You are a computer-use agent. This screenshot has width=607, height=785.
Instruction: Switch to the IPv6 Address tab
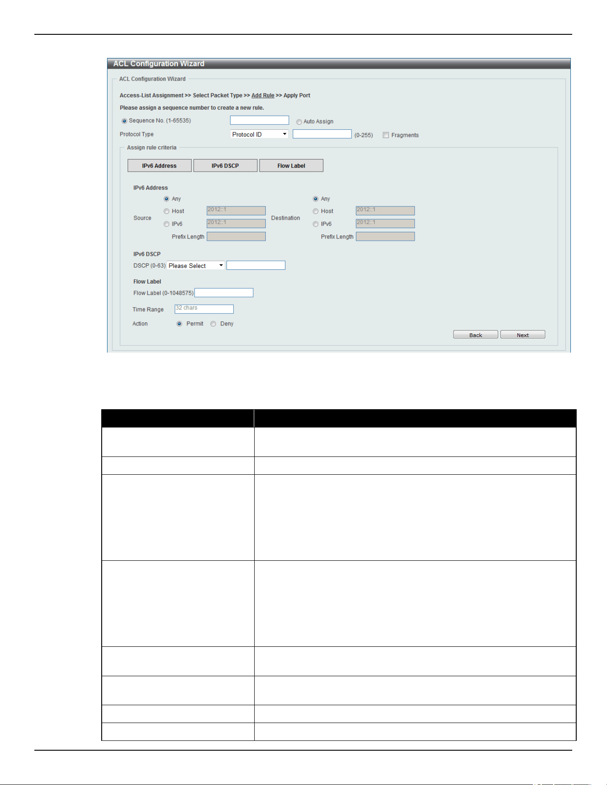point(160,166)
